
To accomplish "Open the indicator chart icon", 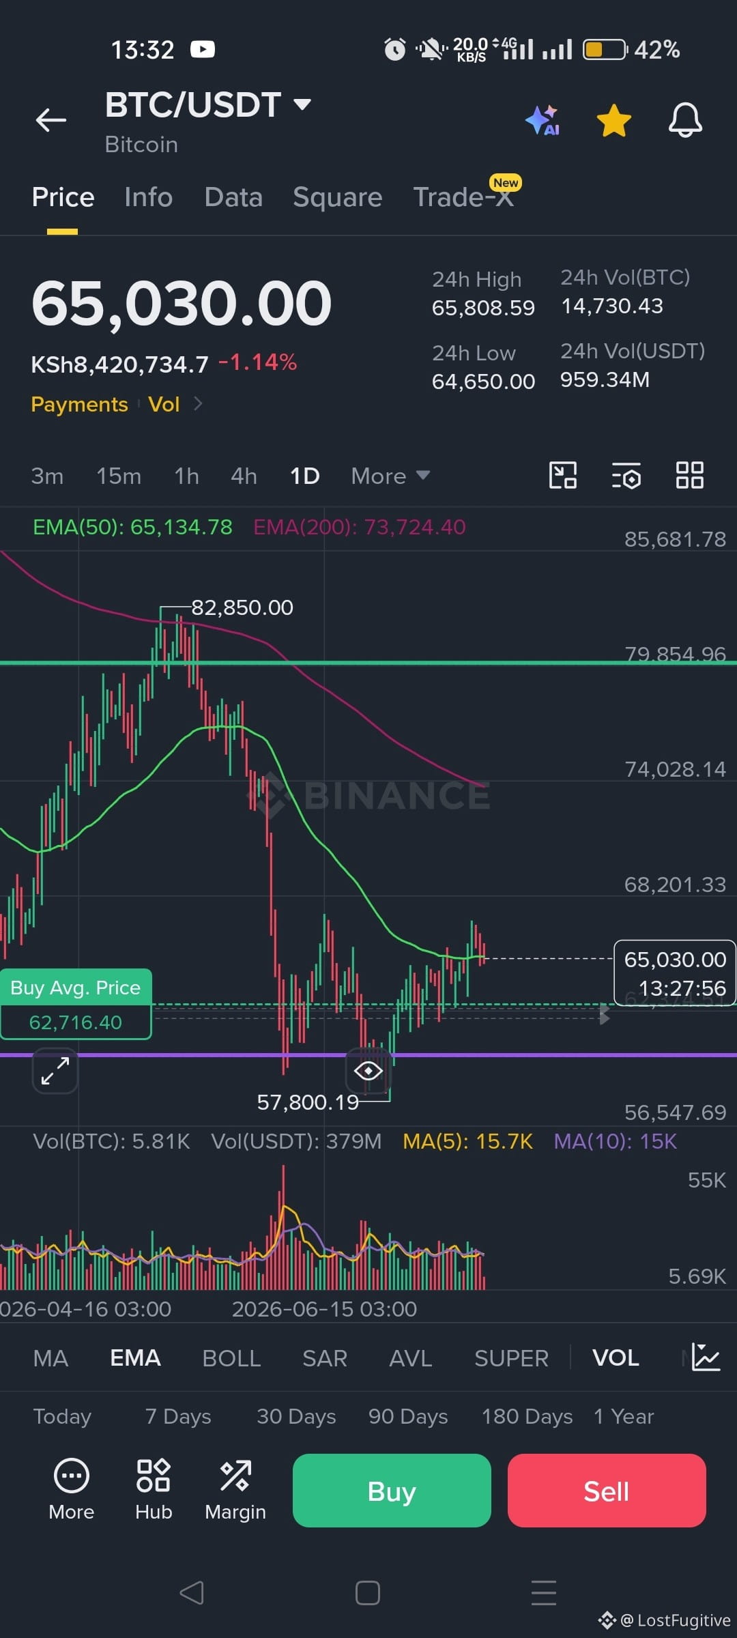I will point(706,1357).
